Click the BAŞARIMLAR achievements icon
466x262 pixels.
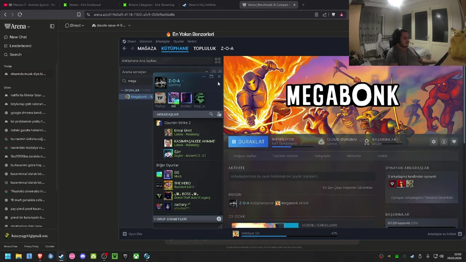click(367, 142)
